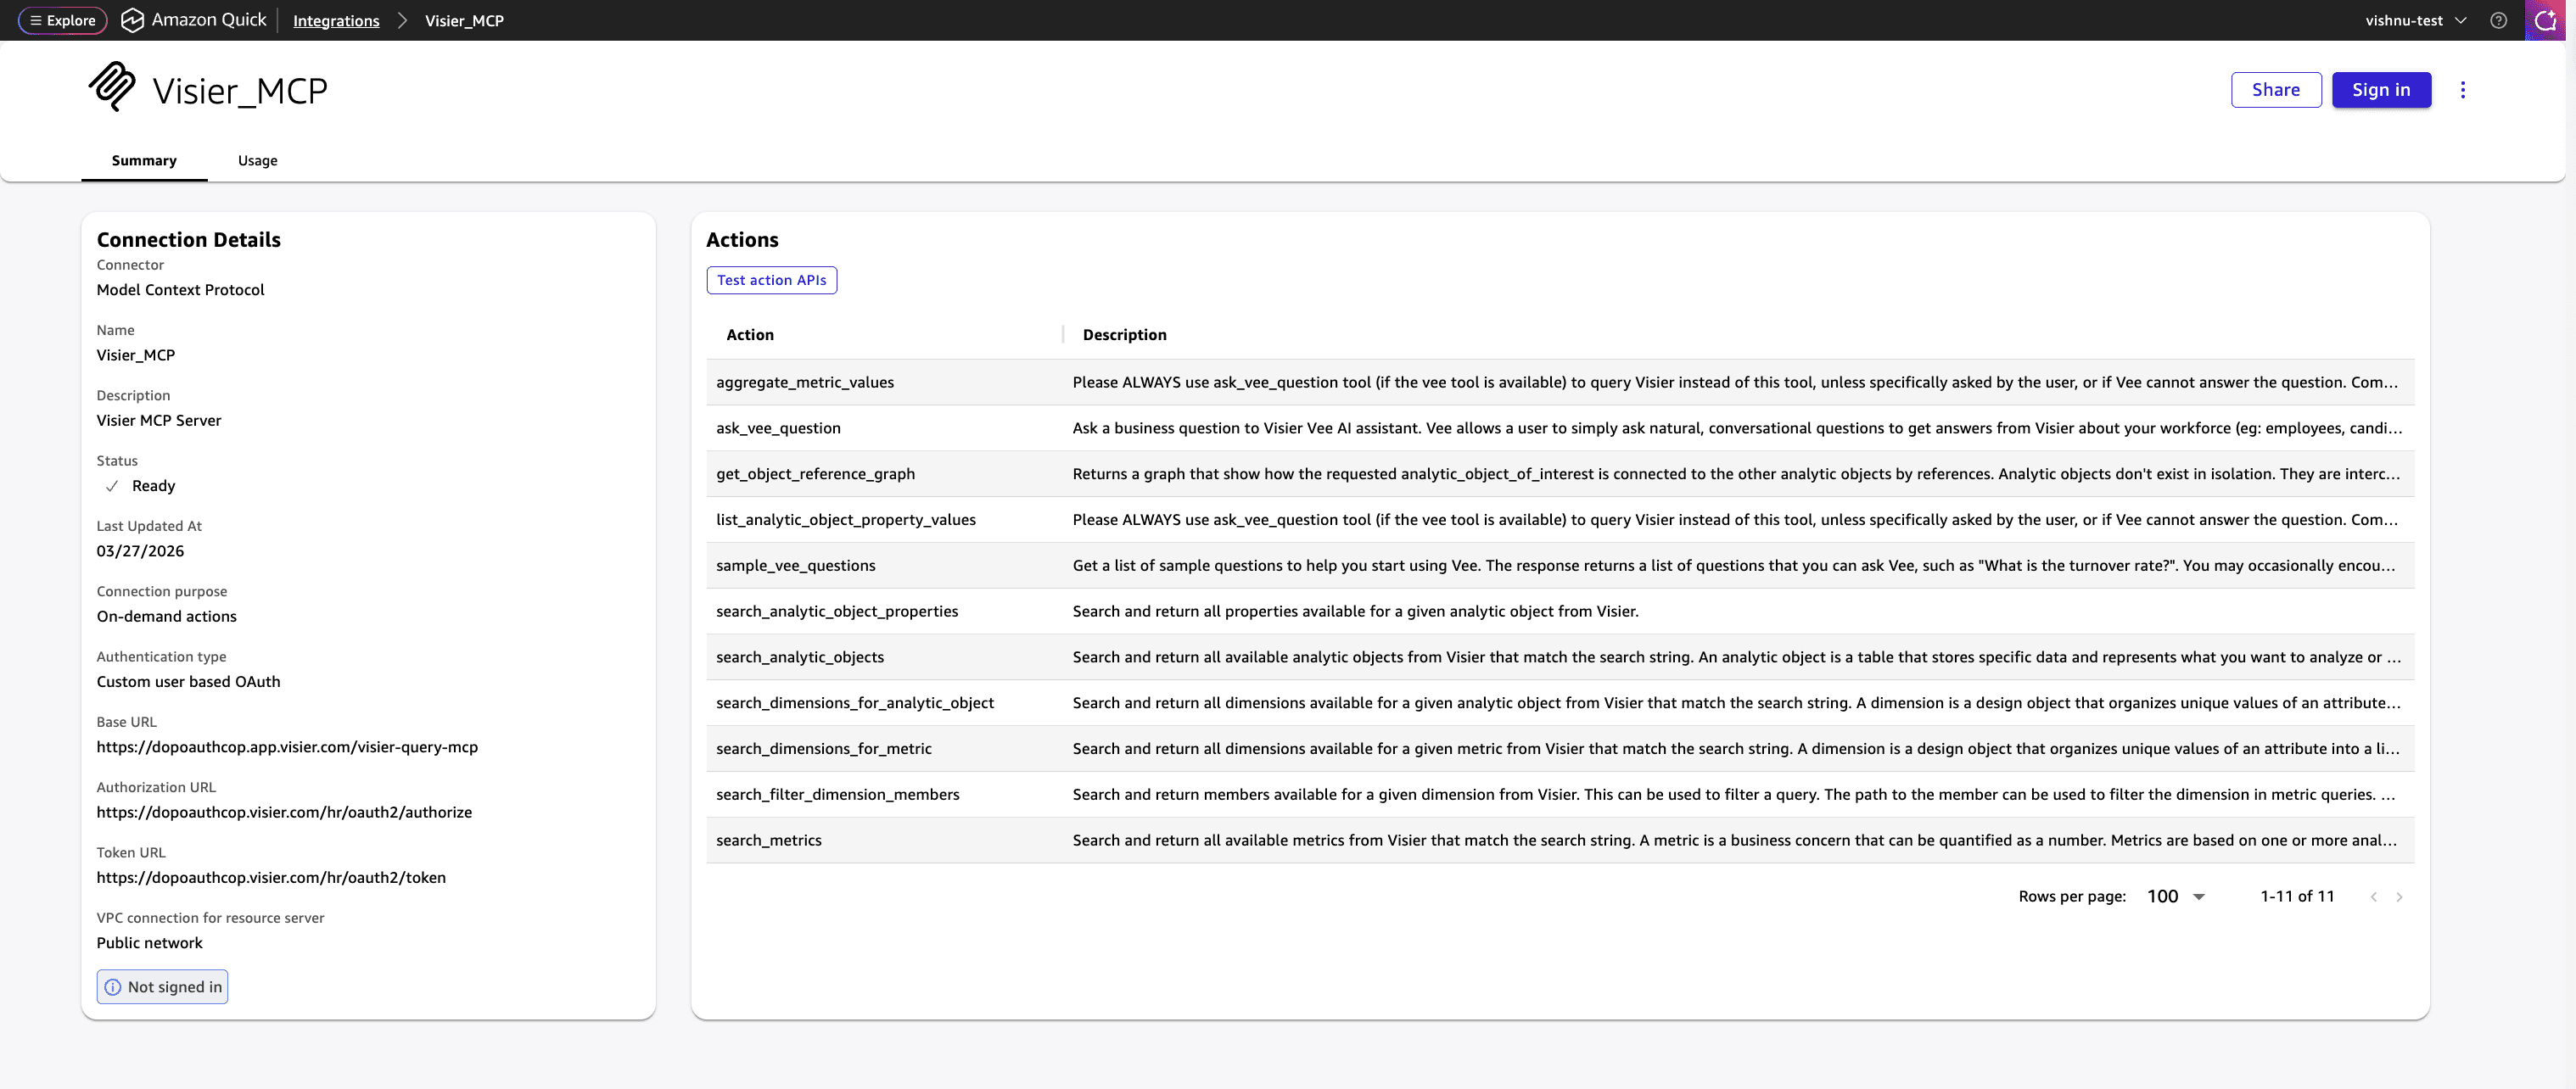
Task: Open the three-dot more options menu
Action: point(2462,90)
